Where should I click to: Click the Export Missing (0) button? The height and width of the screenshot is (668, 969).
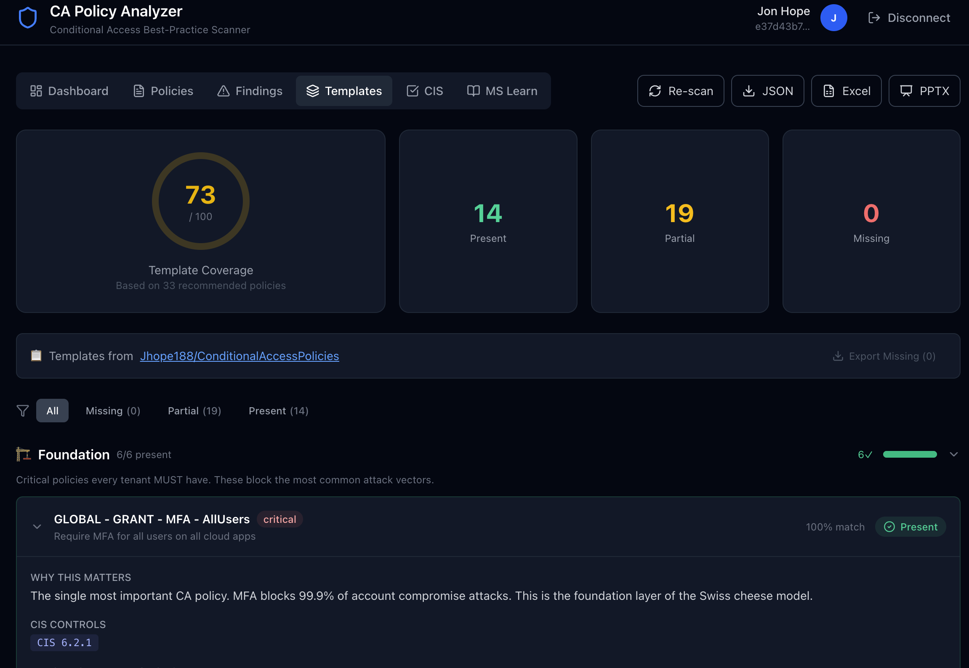(x=884, y=356)
